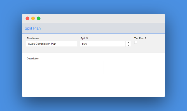The image size is (187, 111).
Task: Click the empty window title bar
Action: coord(102,18)
